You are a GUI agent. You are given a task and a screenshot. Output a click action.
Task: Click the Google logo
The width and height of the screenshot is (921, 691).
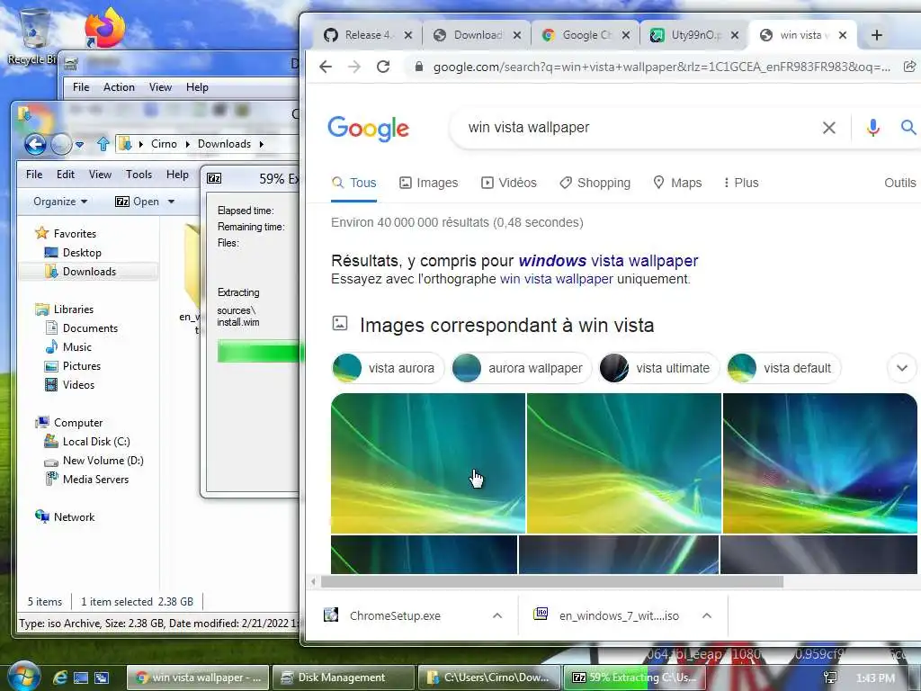(x=368, y=128)
